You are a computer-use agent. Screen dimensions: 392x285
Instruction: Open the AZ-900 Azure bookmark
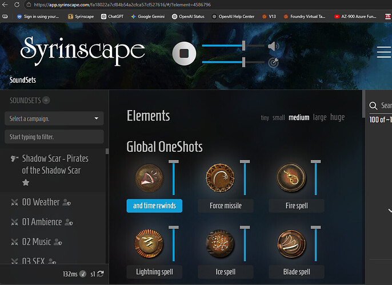[355, 17]
